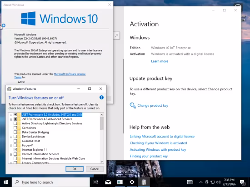Screen dimensions: 250x187
Task: Click the key icon beside Change product key
Action: (x=133, y=105)
